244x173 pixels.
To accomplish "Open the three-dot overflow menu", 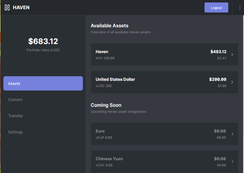I will point(239,8).
